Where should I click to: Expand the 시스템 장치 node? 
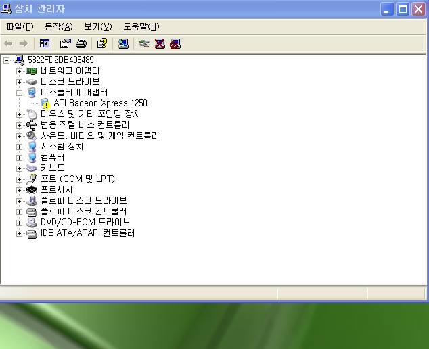19,147
